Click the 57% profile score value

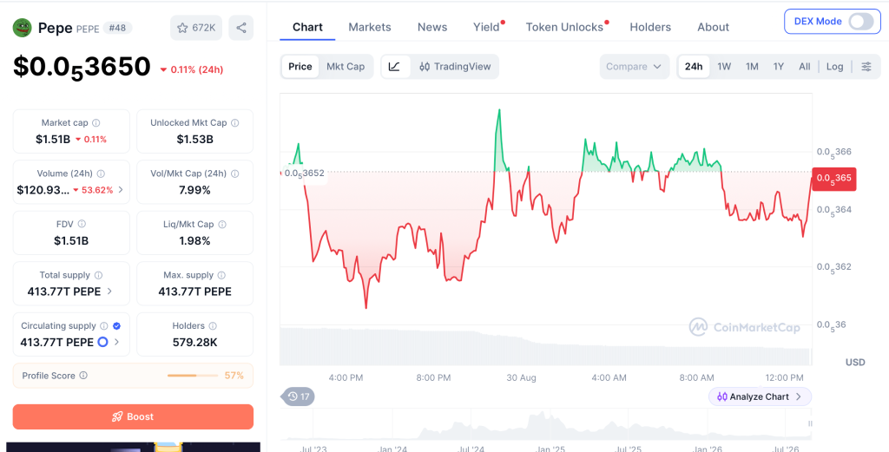(234, 376)
